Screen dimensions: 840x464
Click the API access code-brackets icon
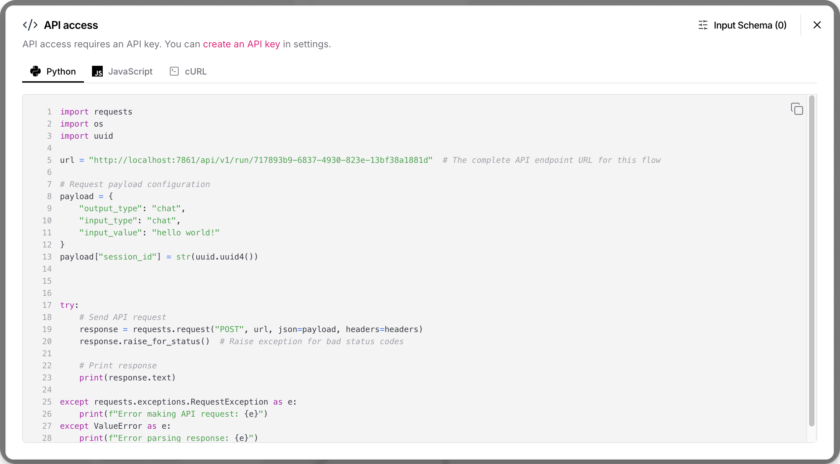click(30, 25)
